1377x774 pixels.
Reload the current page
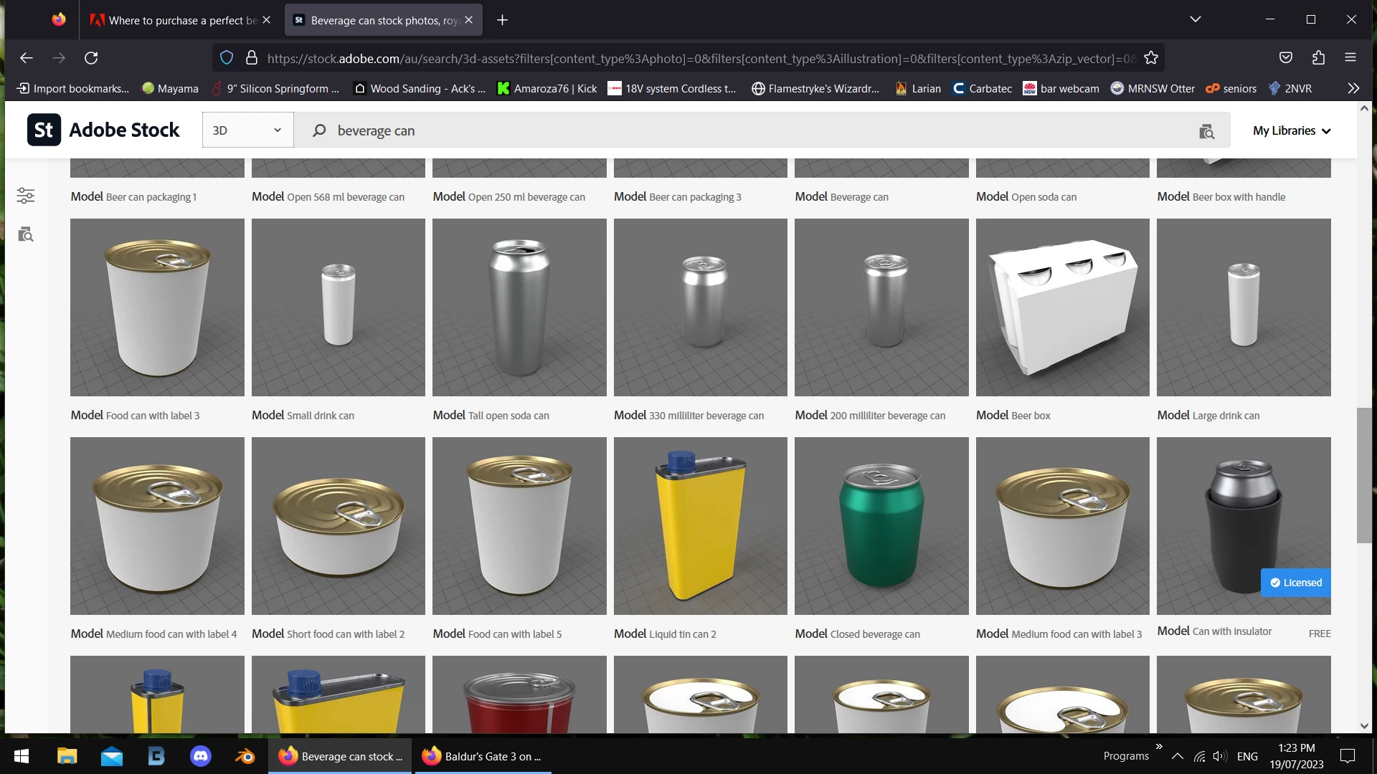point(91,58)
